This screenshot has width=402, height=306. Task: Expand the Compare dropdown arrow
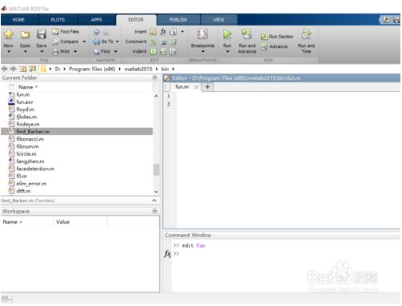tap(85, 42)
